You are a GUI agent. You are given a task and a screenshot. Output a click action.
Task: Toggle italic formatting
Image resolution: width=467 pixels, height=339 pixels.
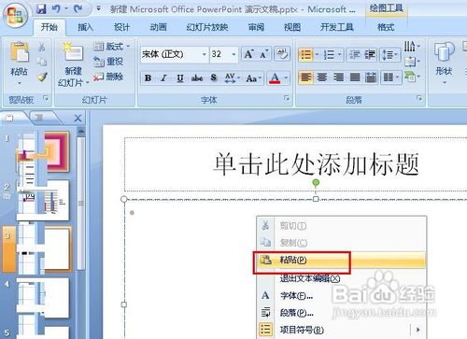tap(163, 78)
